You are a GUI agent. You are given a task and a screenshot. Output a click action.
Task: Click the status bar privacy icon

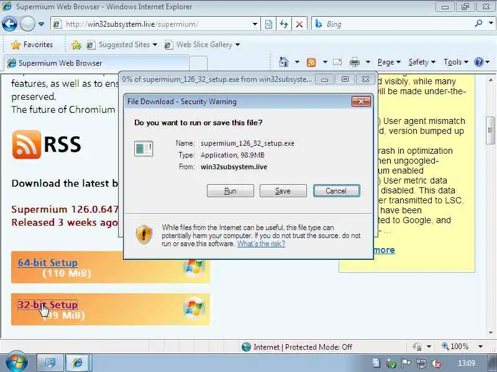[417, 347]
